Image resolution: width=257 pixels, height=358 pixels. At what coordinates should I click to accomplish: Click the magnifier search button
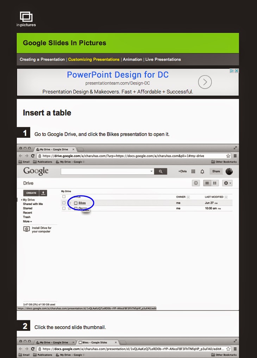click(161, 172)
